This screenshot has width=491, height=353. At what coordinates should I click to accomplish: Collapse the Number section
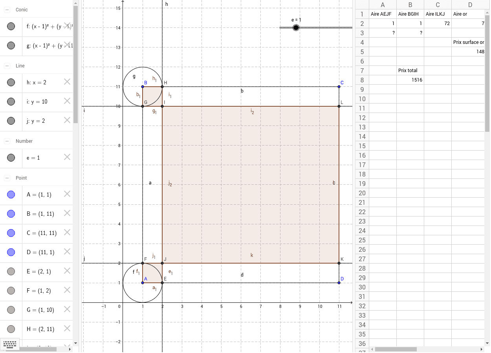pos(7,141)
